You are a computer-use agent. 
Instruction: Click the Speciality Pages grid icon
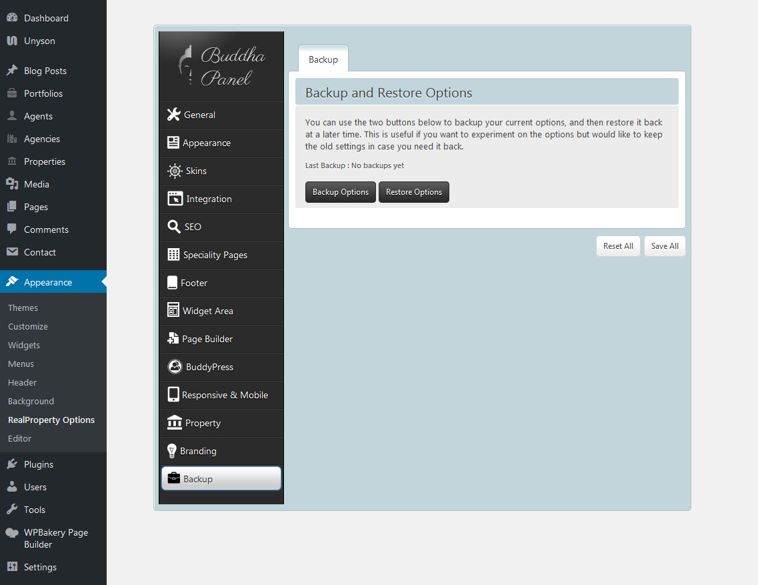click(173, 255)
